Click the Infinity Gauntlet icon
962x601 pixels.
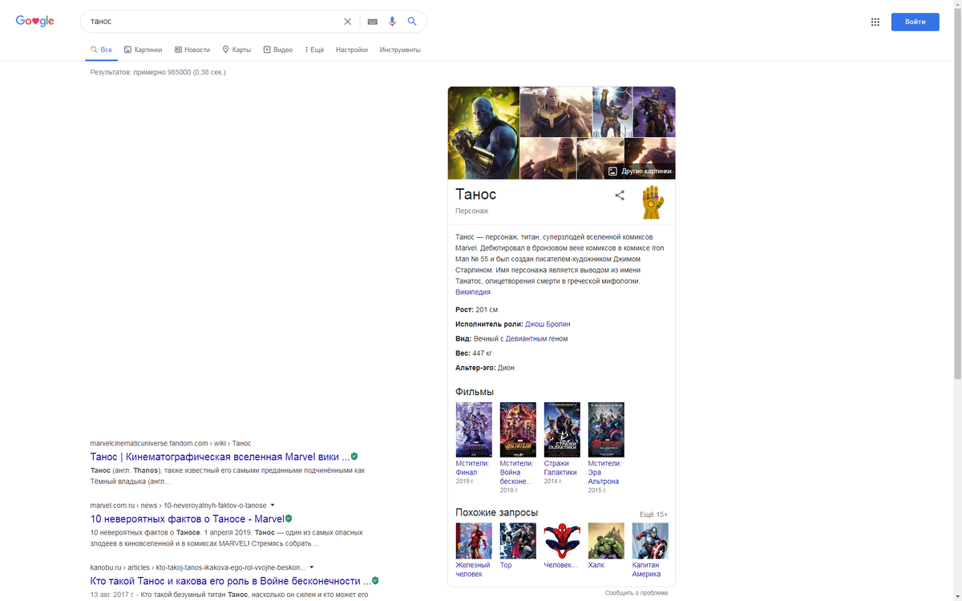[653, 202]
